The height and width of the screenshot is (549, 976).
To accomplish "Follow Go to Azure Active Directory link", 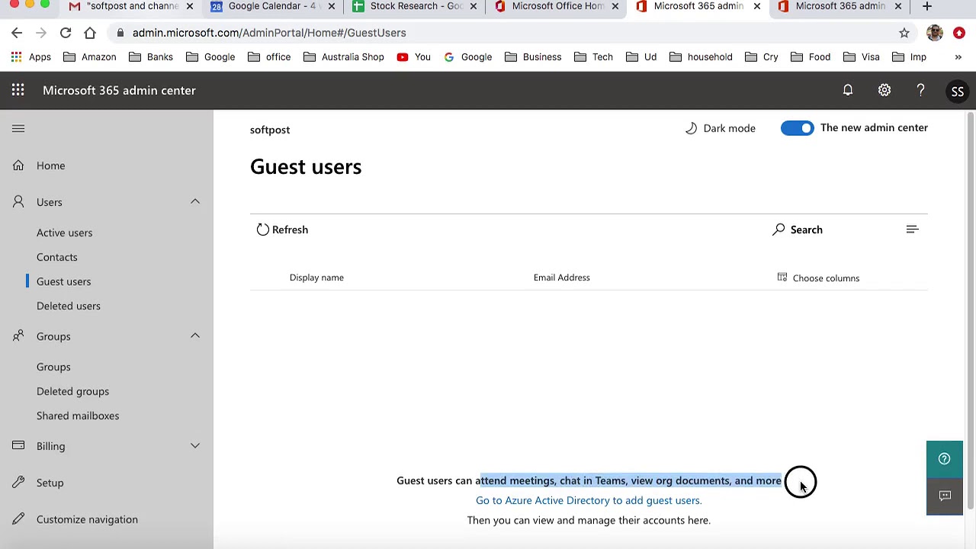I will pos(589,500).
